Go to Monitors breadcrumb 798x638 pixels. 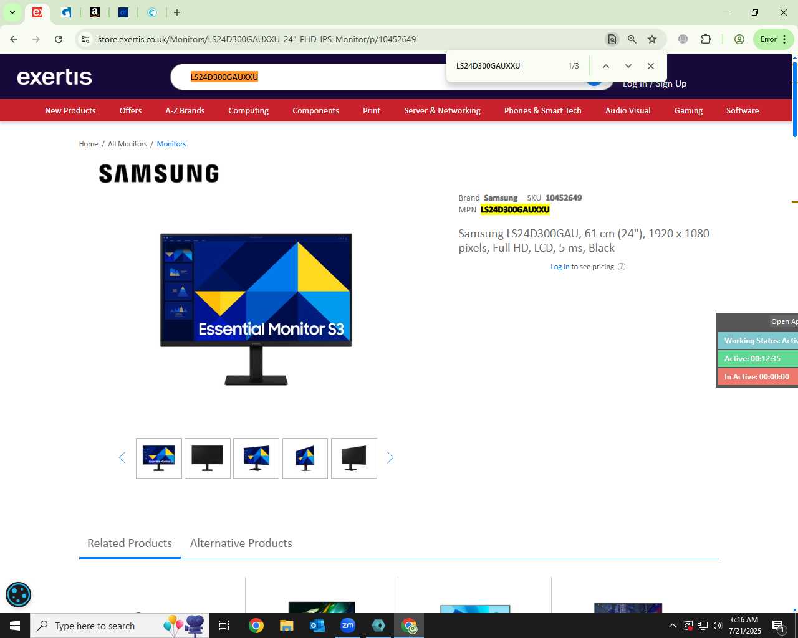pyautogui.click(x=171, y=144)
